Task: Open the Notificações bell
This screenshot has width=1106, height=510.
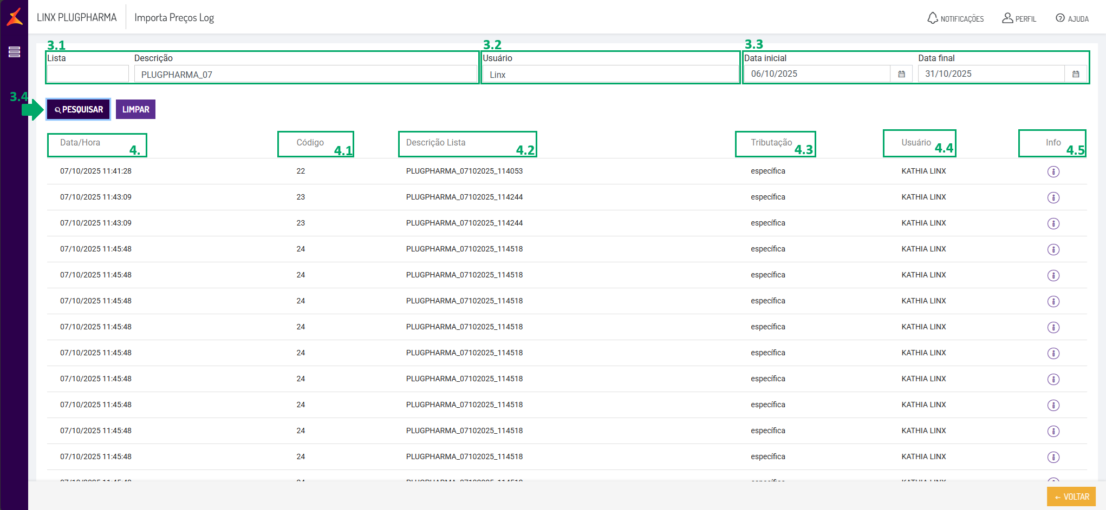Action: coord(955,18)
